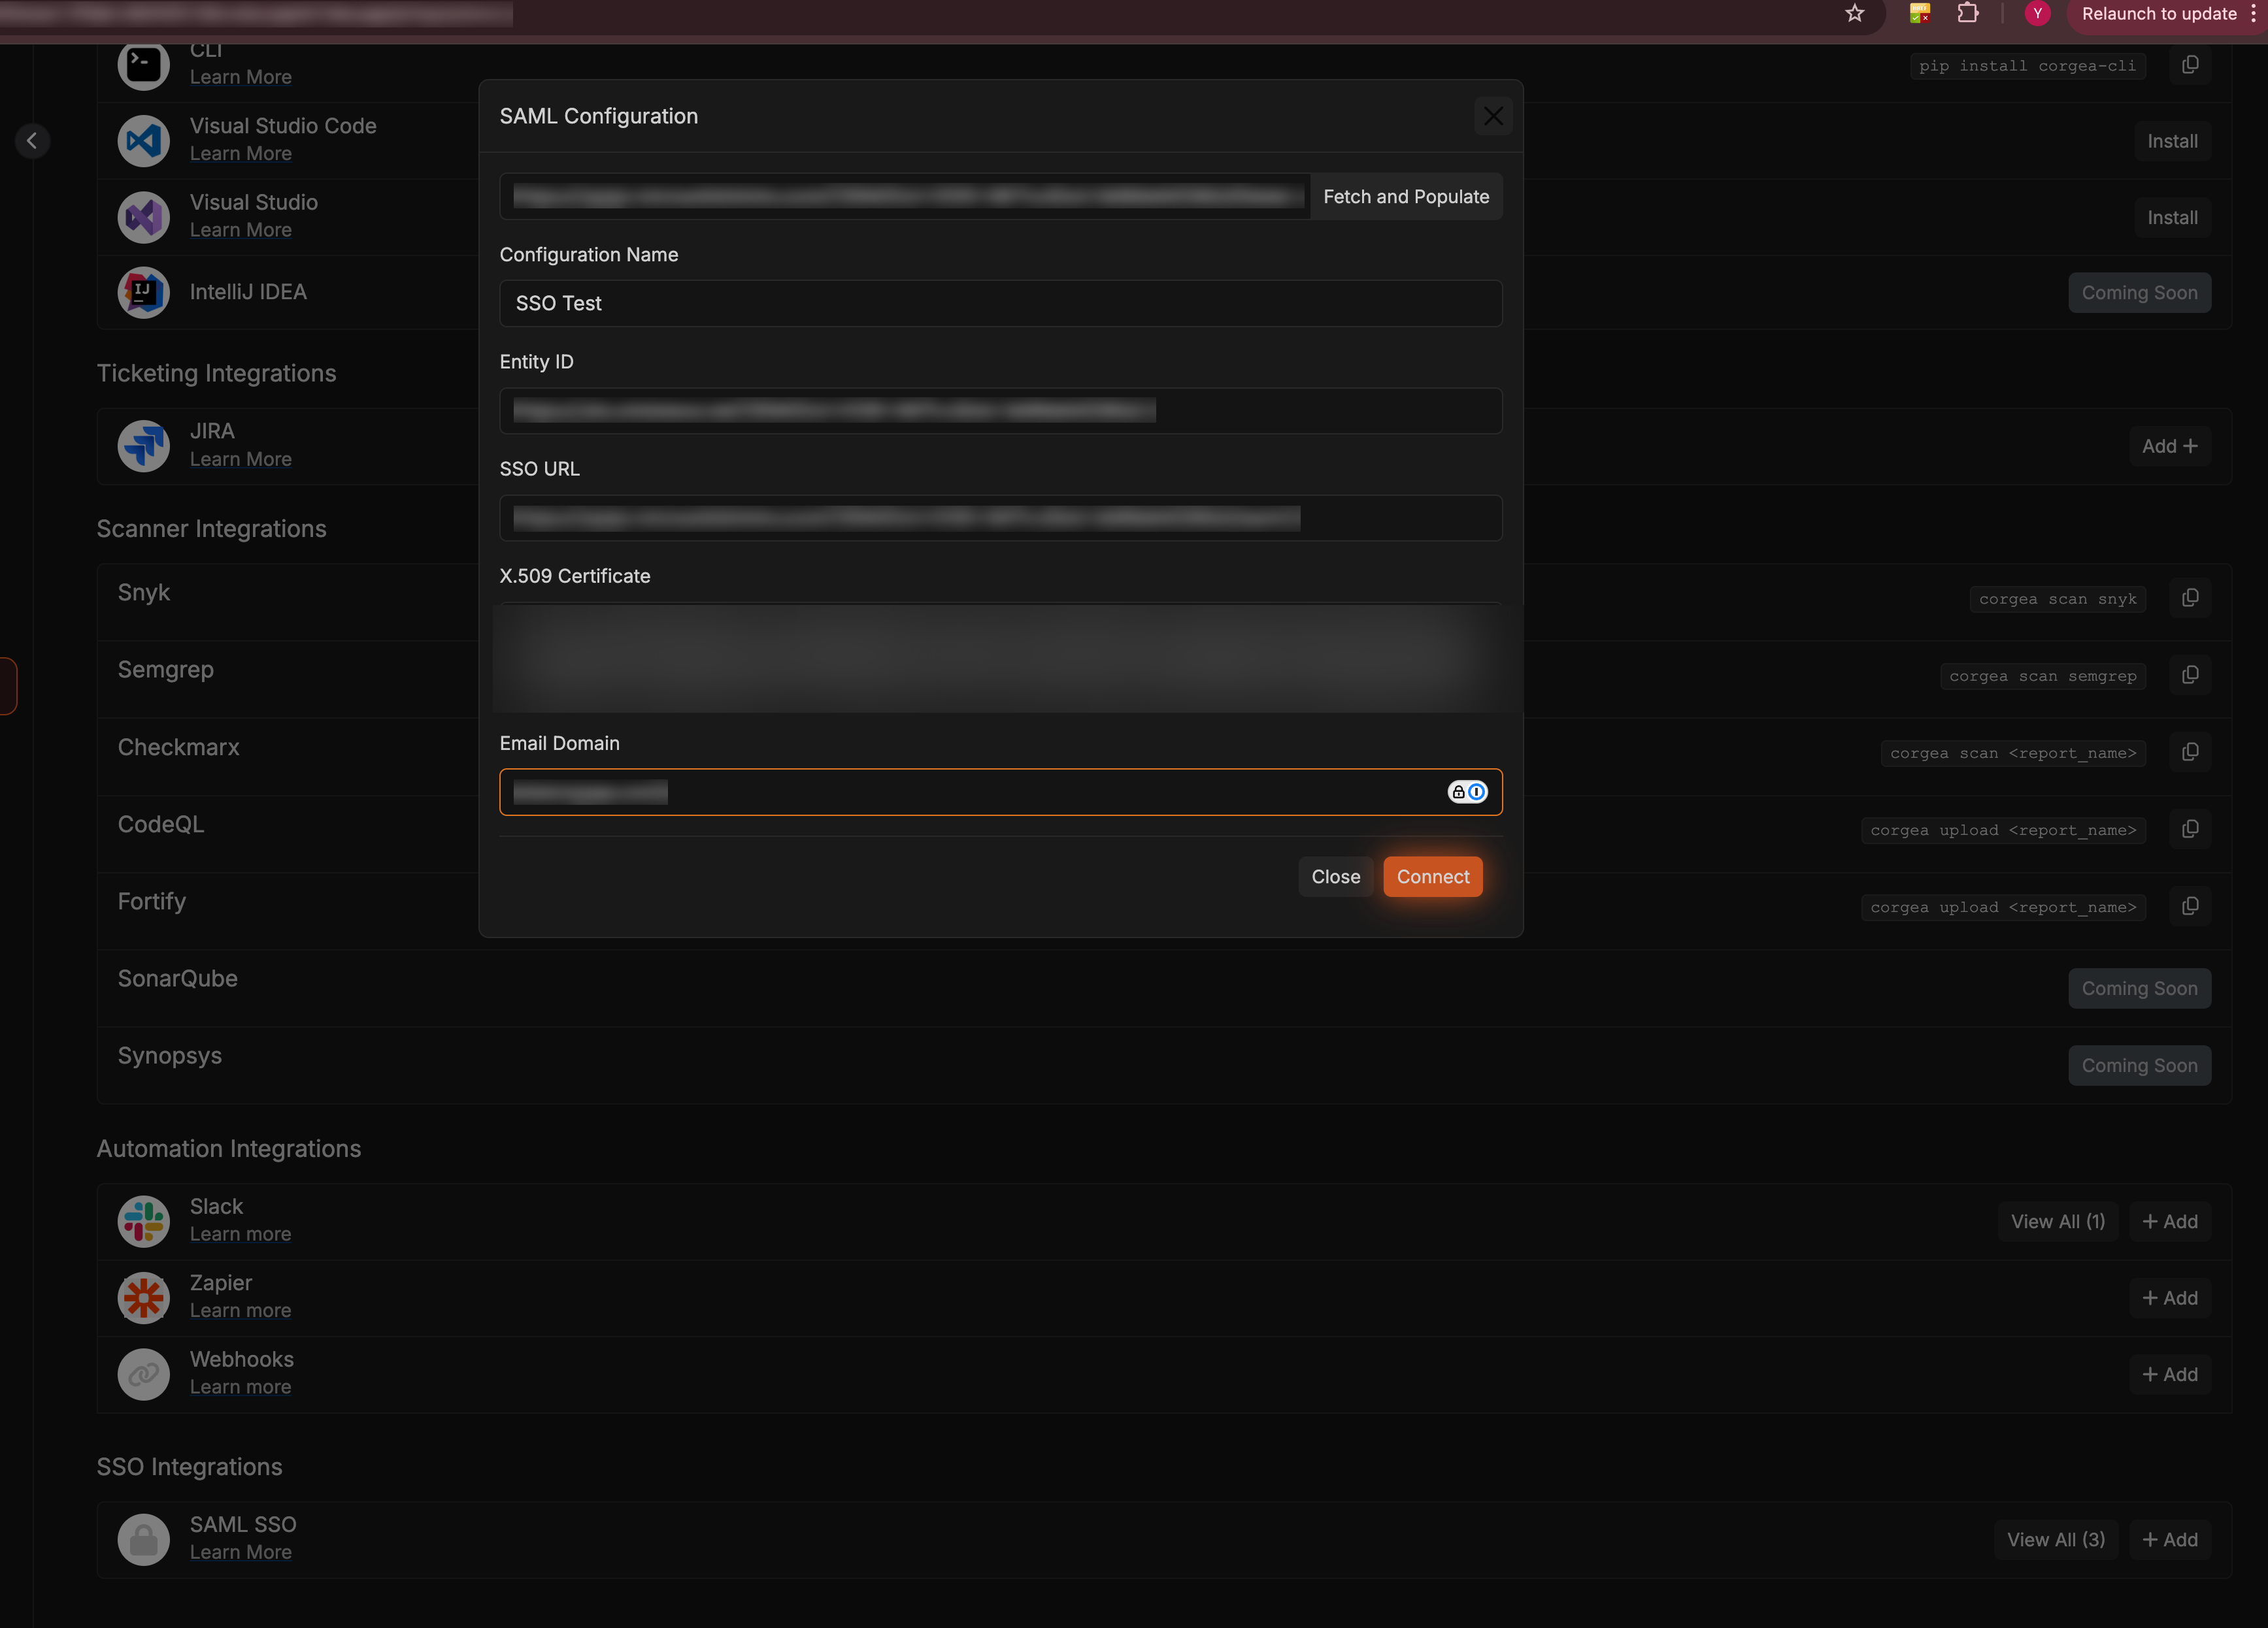This screenshot has height=1628, width=2268.
Task: Copy the Checkmarx scan command
Action: click(x=2189, y=751)
